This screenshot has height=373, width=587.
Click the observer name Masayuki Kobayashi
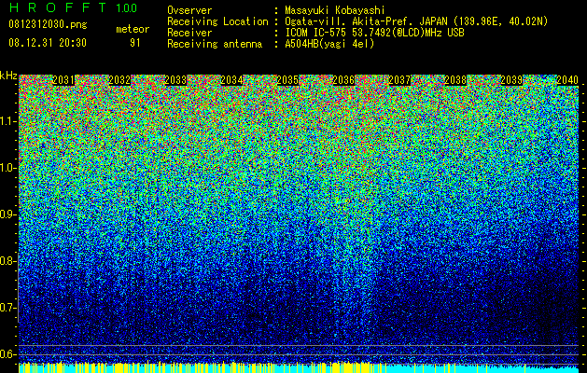[x=335, y=10]
